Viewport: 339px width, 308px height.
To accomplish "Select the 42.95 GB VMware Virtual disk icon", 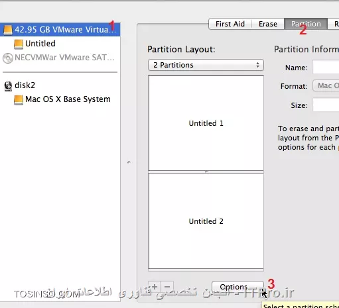I will point(8,30).
